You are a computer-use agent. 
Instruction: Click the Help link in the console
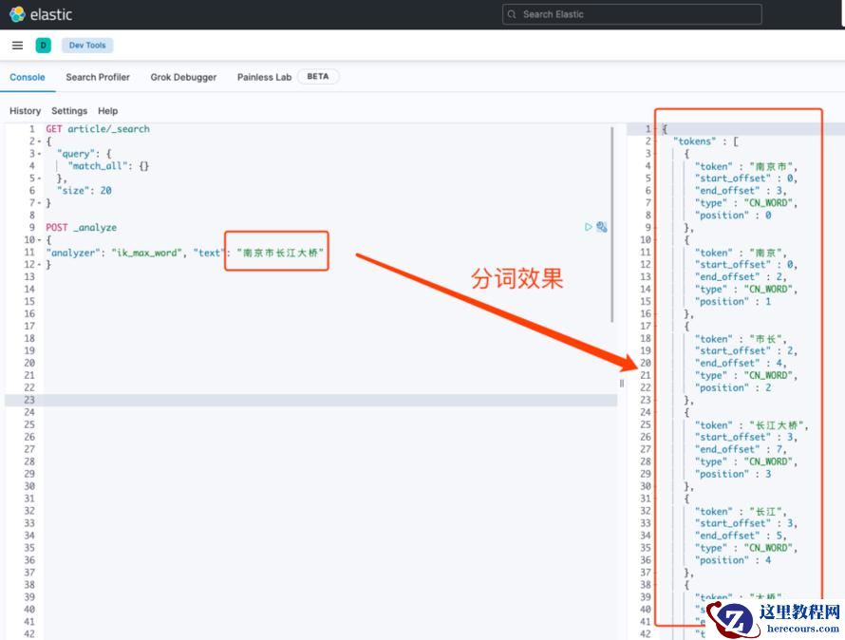108,111
